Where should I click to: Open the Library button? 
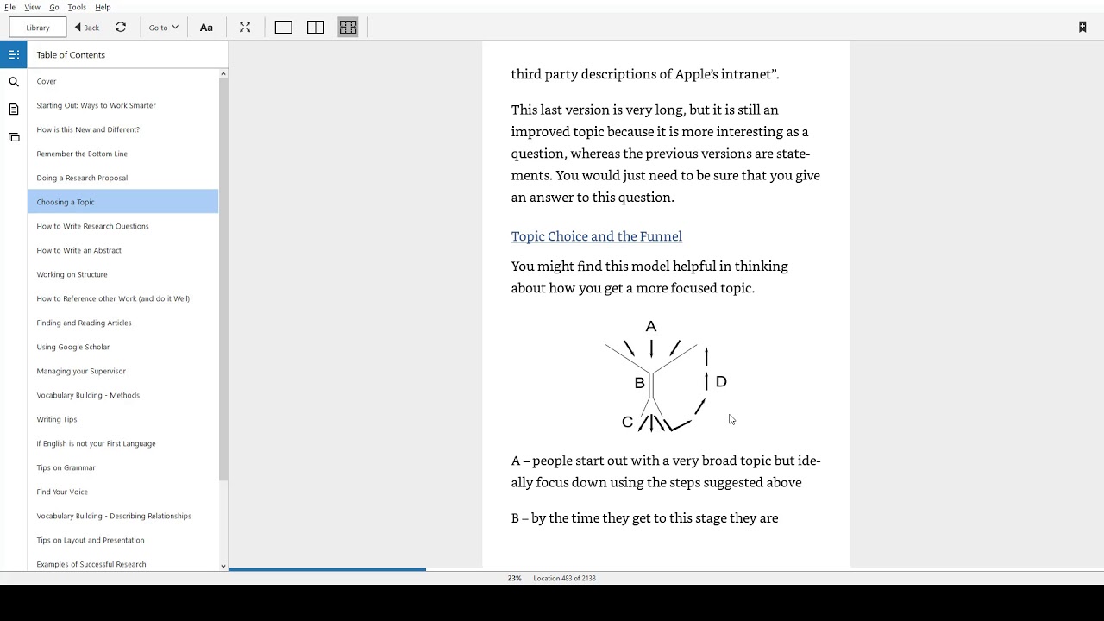38,28
